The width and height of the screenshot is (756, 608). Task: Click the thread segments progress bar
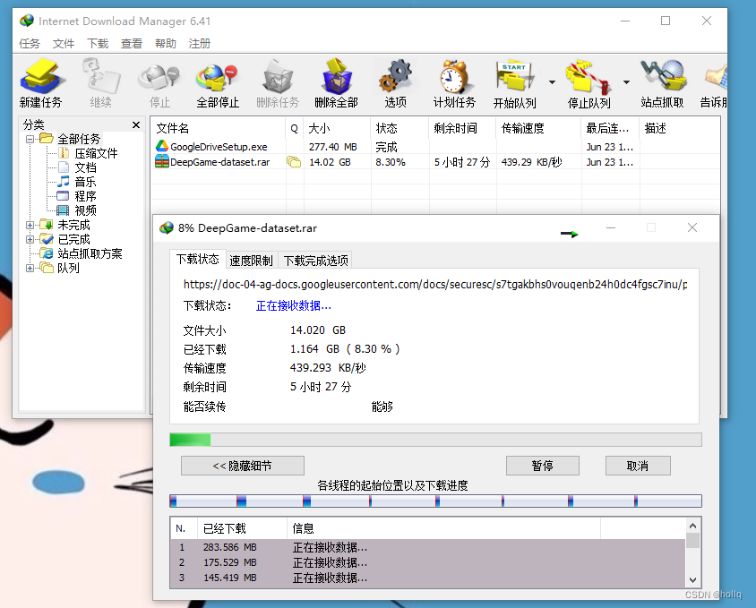(436, 501)
